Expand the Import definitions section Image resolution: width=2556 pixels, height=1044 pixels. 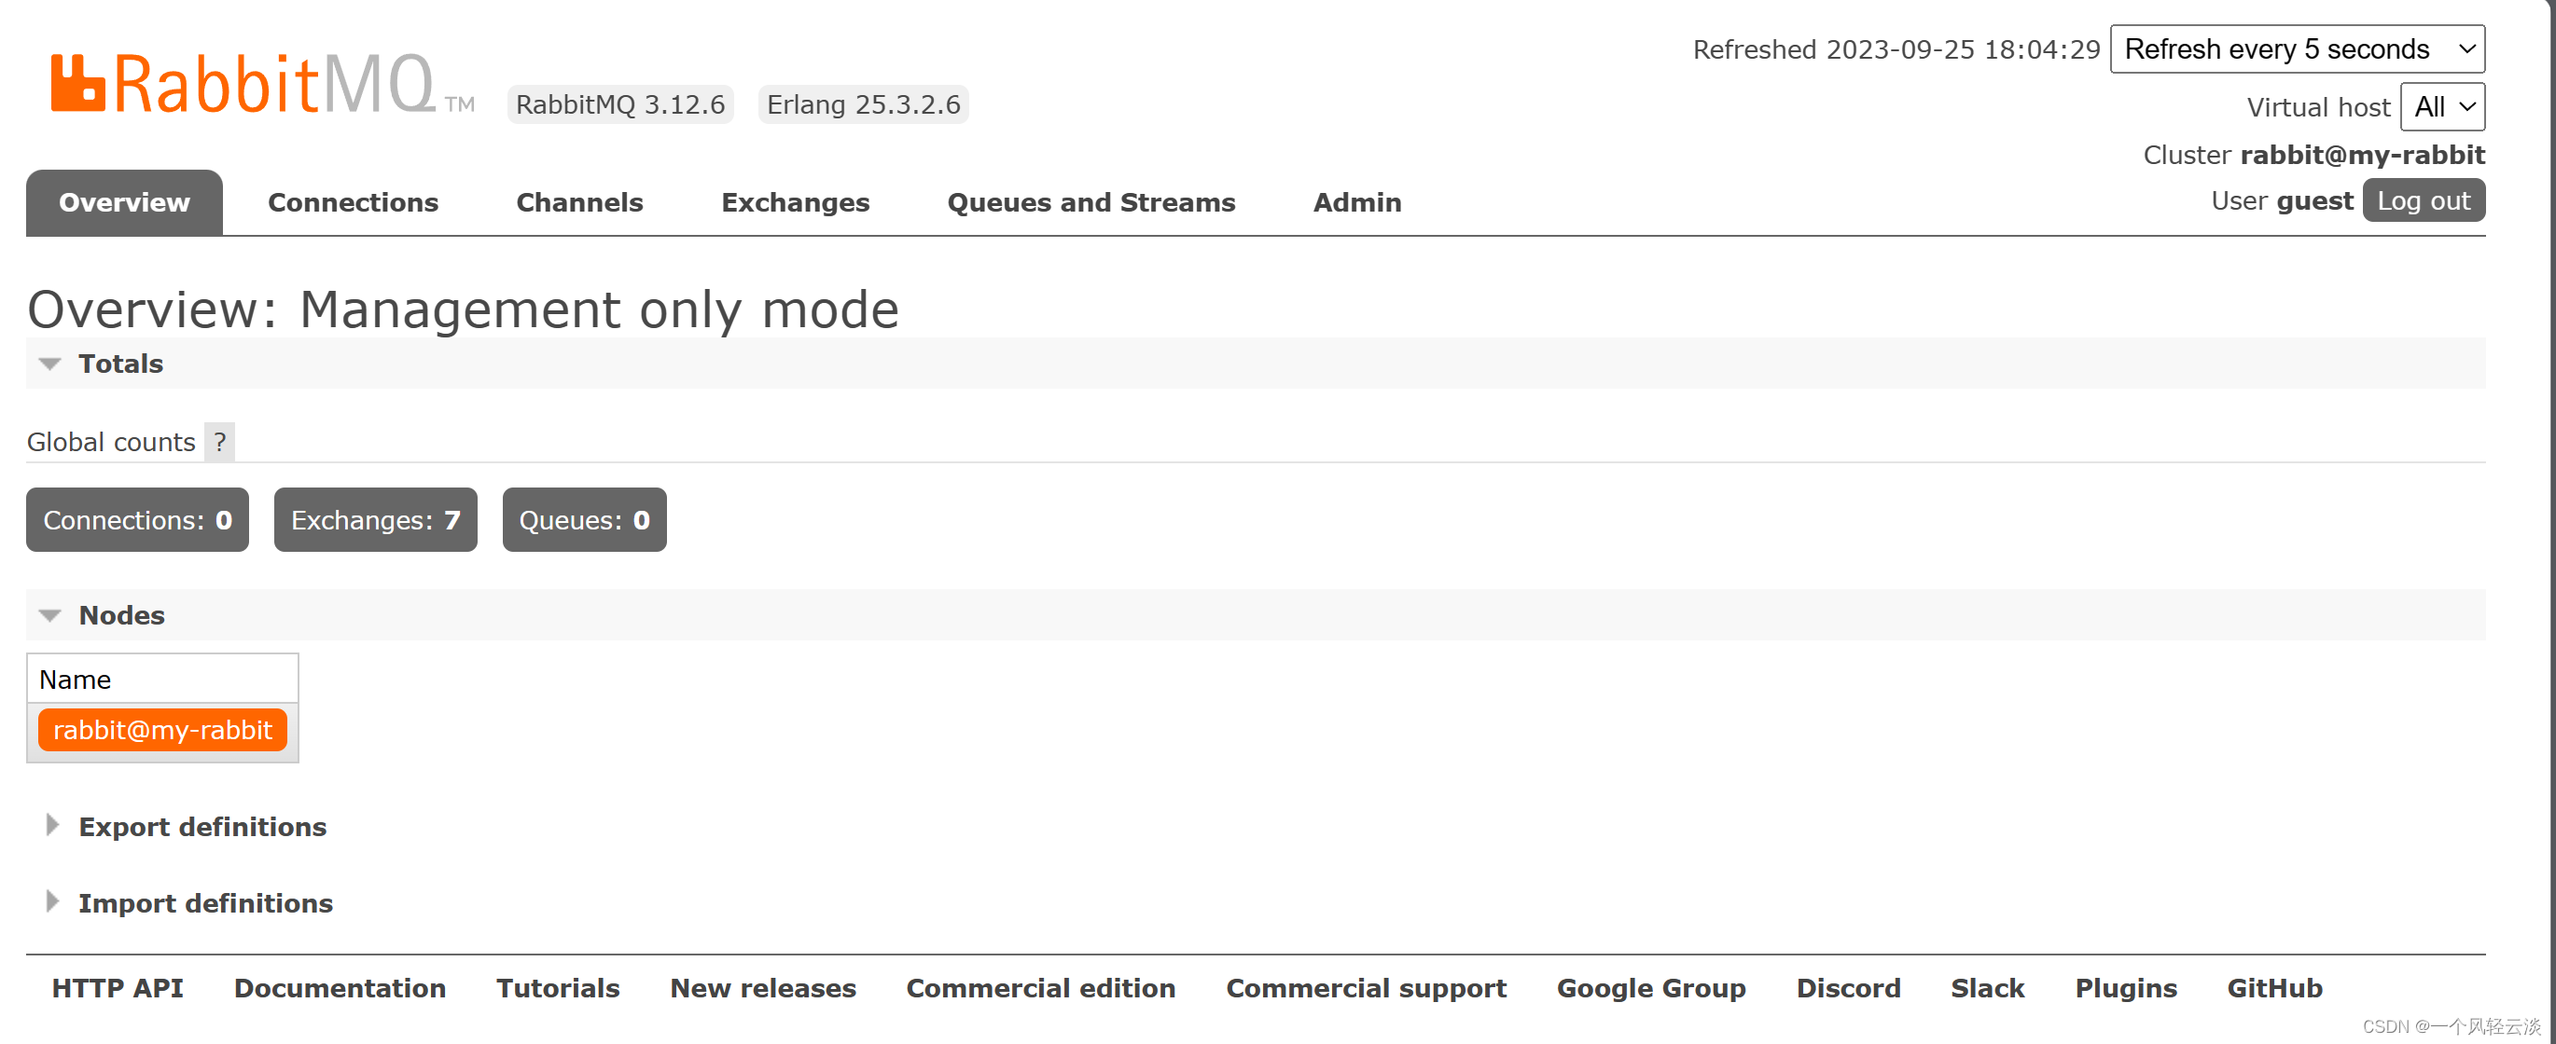(204, 902)
